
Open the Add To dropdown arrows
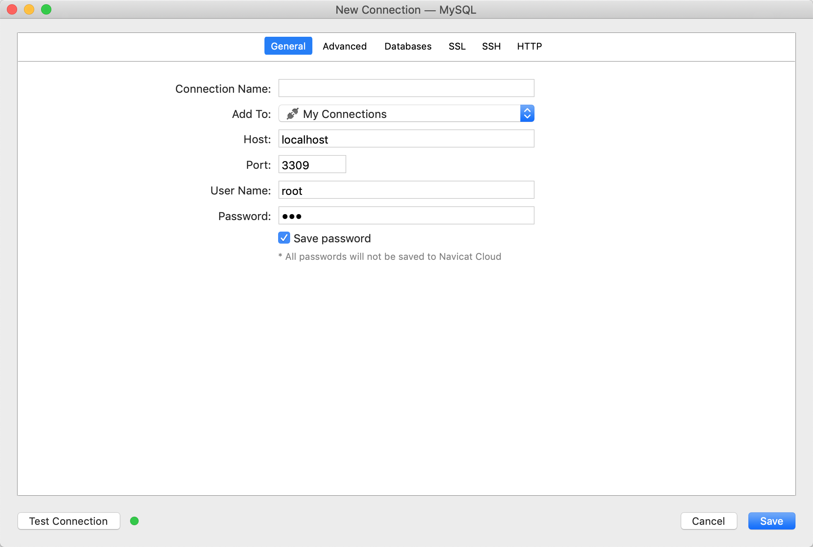pyautogui.click(x=527, y=114)
